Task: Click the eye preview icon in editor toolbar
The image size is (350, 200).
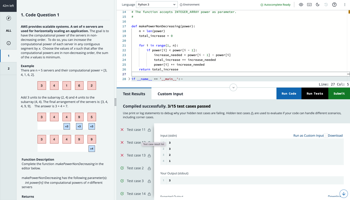Action: click(x=301, y=5)
